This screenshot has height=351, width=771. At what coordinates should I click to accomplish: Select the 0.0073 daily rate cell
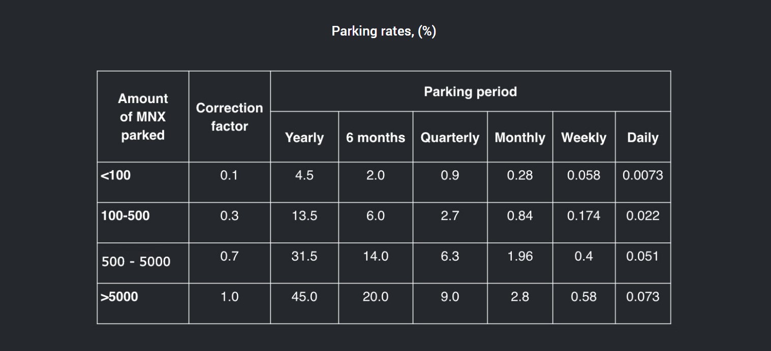click(x=642, y=176)
